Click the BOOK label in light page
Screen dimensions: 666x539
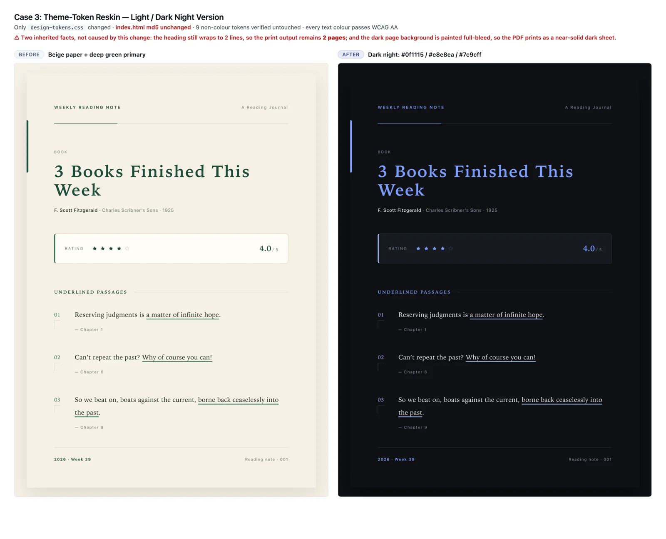(x=61, y=152)
